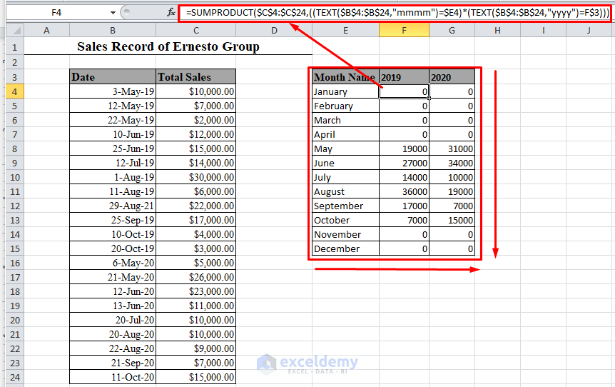This screenshot has width=615, height=387.
Task: Select cell with date 29-Aug-21
Action: click(113, 206)
